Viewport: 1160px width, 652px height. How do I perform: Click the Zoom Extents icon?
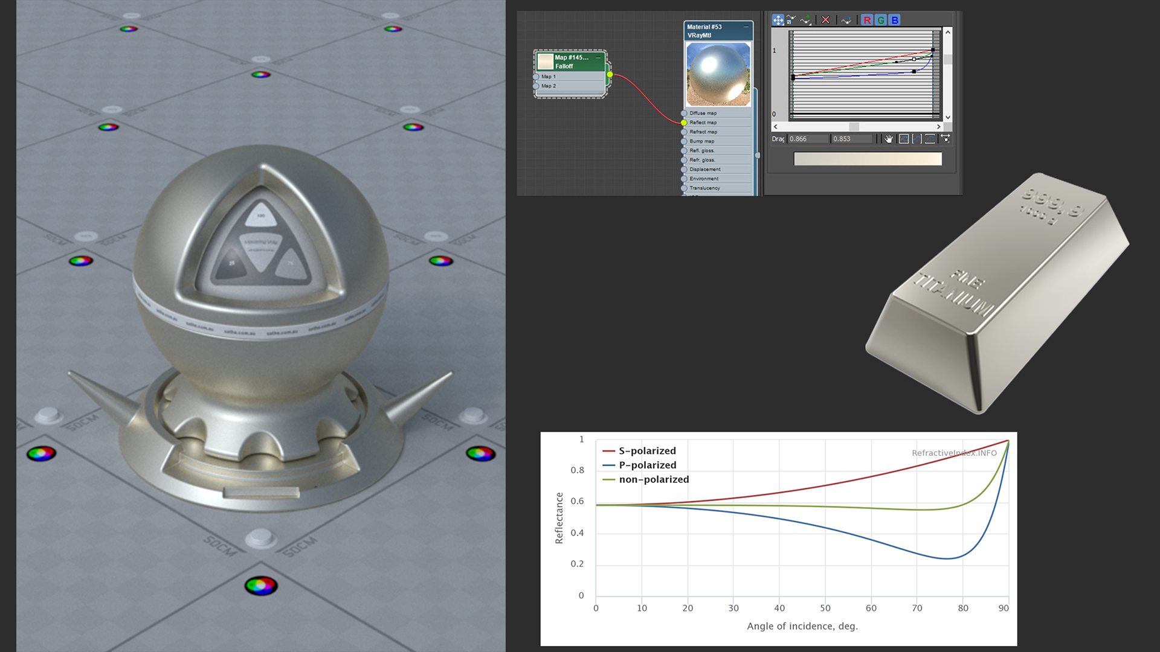click(x=904, y=139)
